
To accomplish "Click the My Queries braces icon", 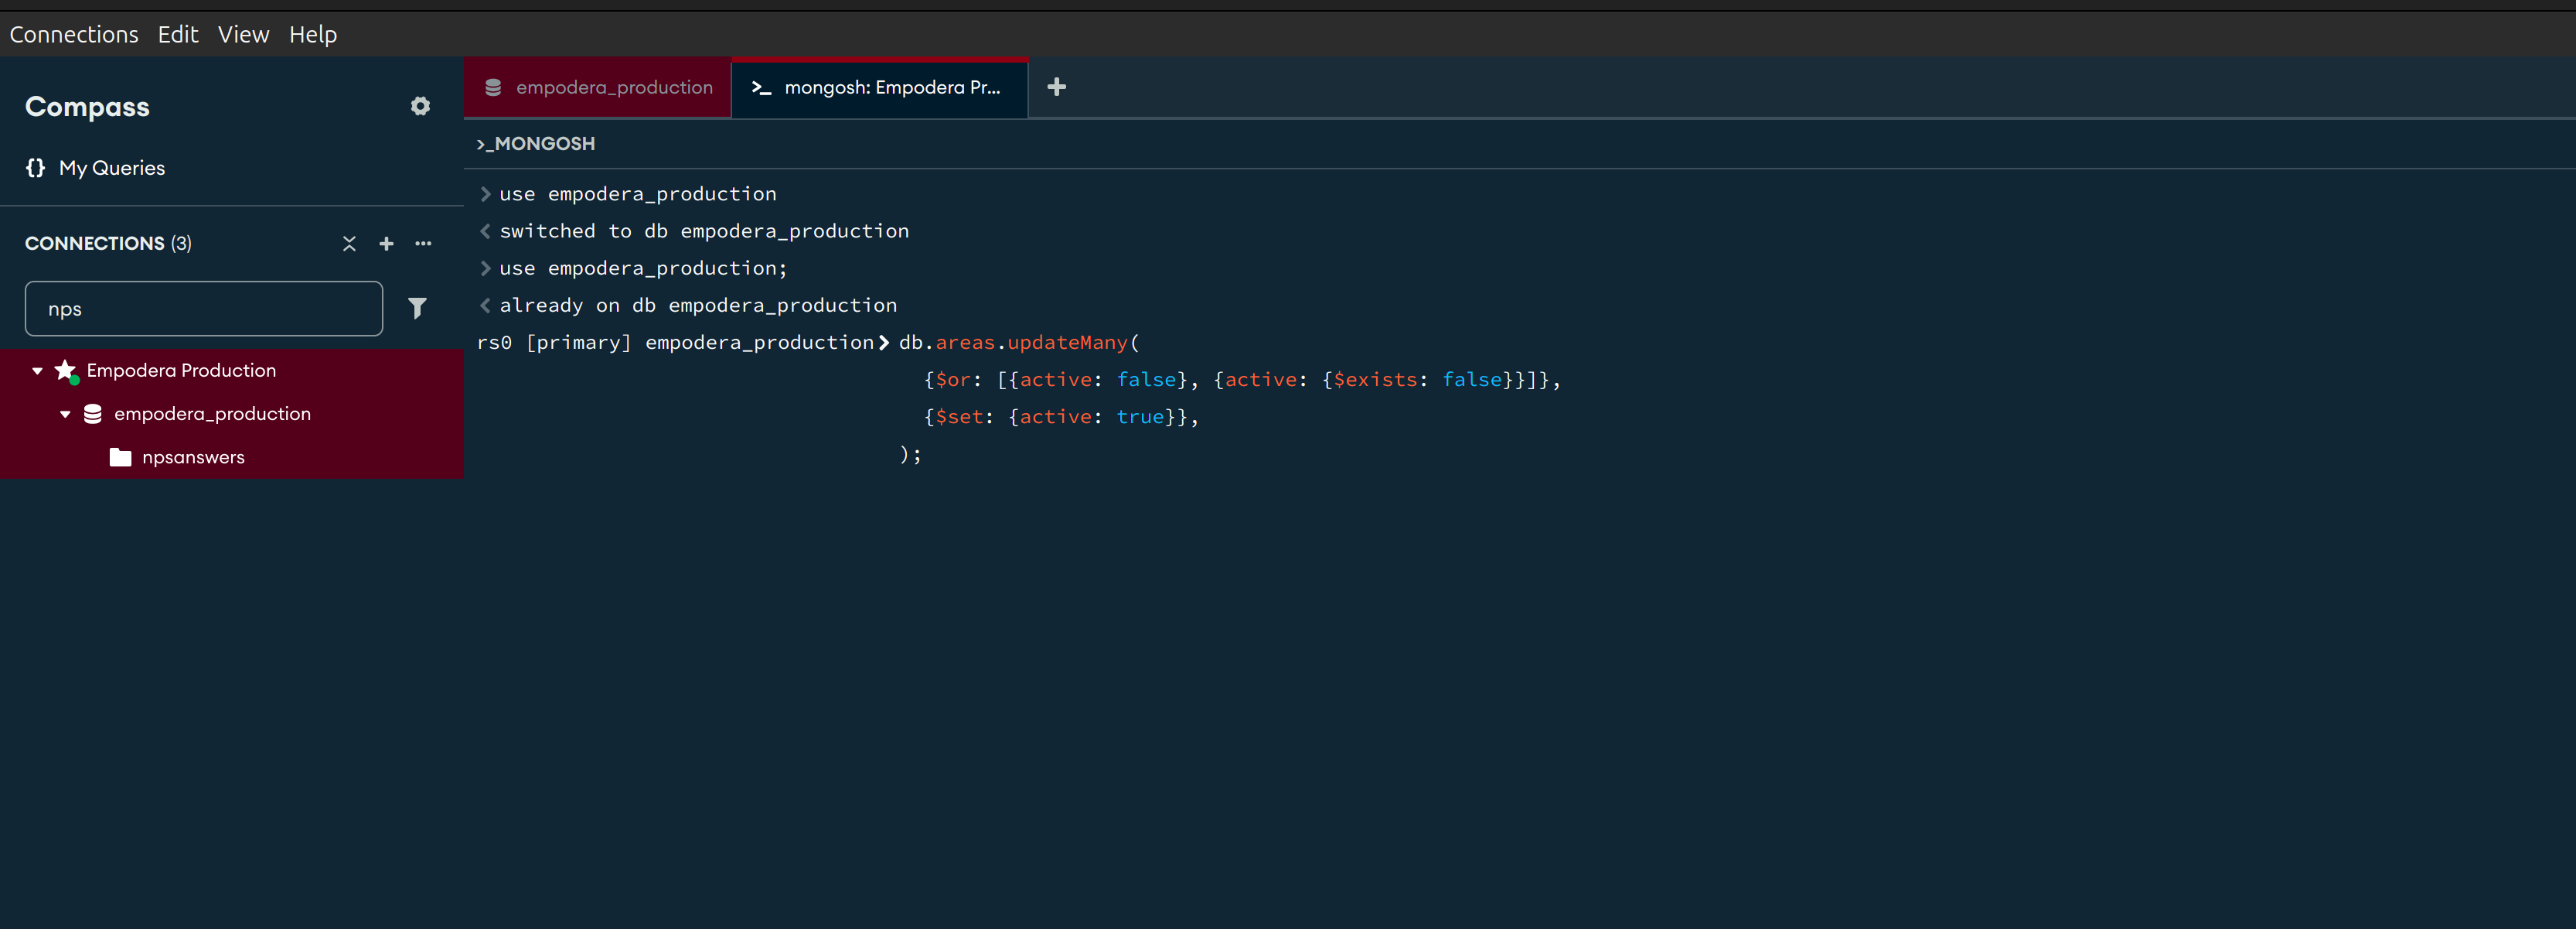I will coord(36,168).
